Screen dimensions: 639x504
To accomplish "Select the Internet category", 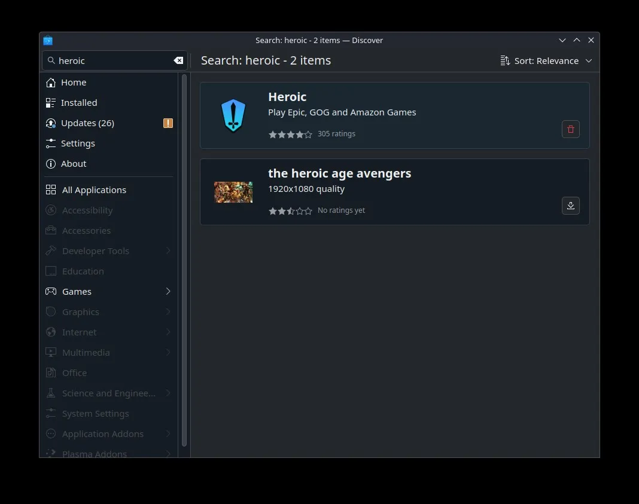I will click(109, 332).
